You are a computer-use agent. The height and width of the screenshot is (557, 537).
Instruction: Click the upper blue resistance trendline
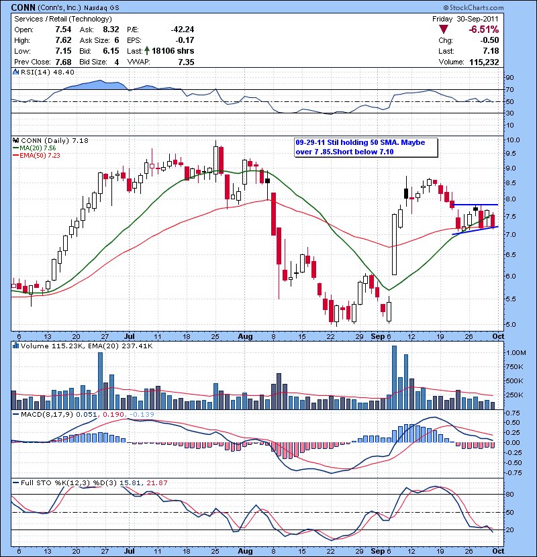click(475, 205)
